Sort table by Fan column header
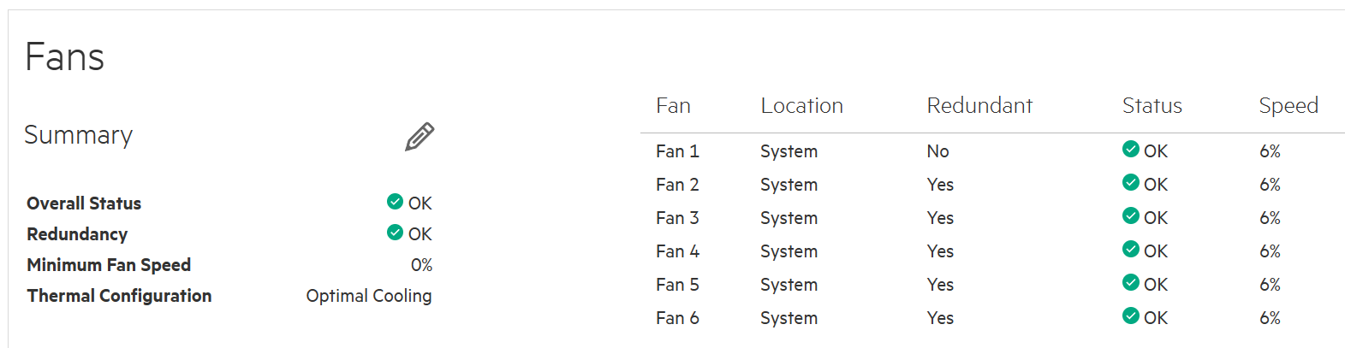The image size is (1345, 348). (673, 106)
